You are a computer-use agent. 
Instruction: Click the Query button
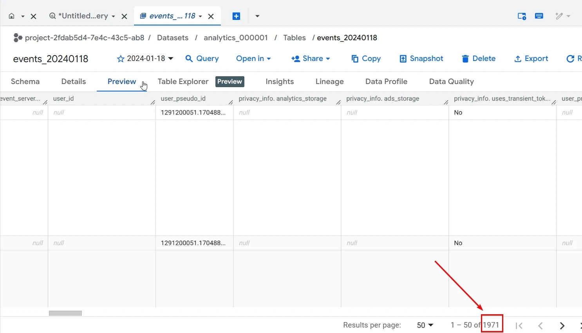pos(202,59)
